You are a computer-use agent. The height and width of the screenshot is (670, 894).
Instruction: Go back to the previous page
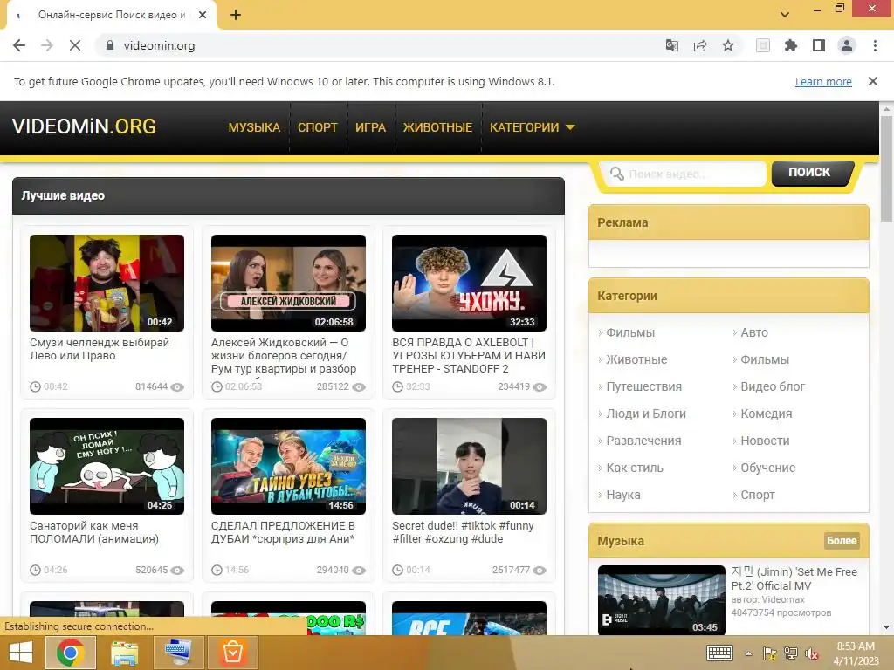19,45
